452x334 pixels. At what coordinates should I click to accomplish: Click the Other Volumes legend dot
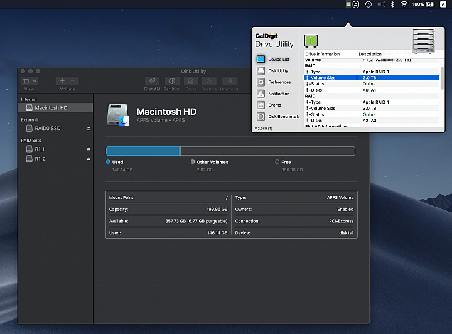tap(193, 162)
